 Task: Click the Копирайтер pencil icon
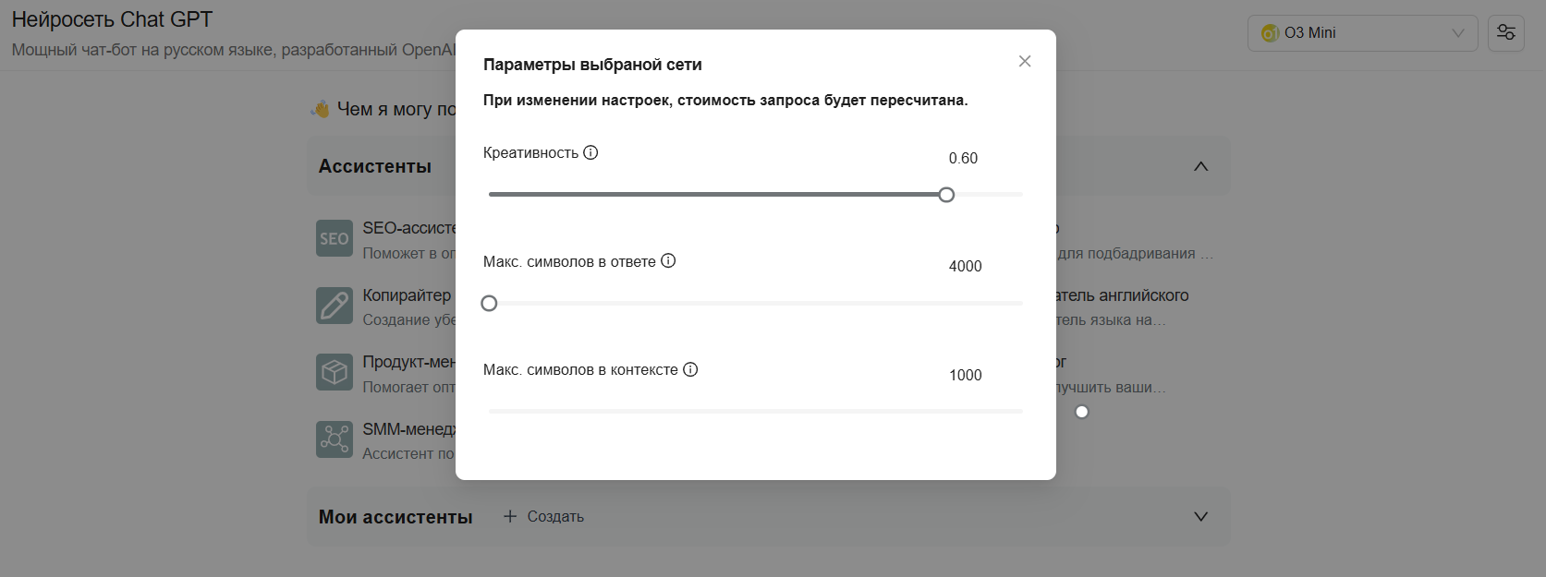pyautogui.click(x=334, y=305)
